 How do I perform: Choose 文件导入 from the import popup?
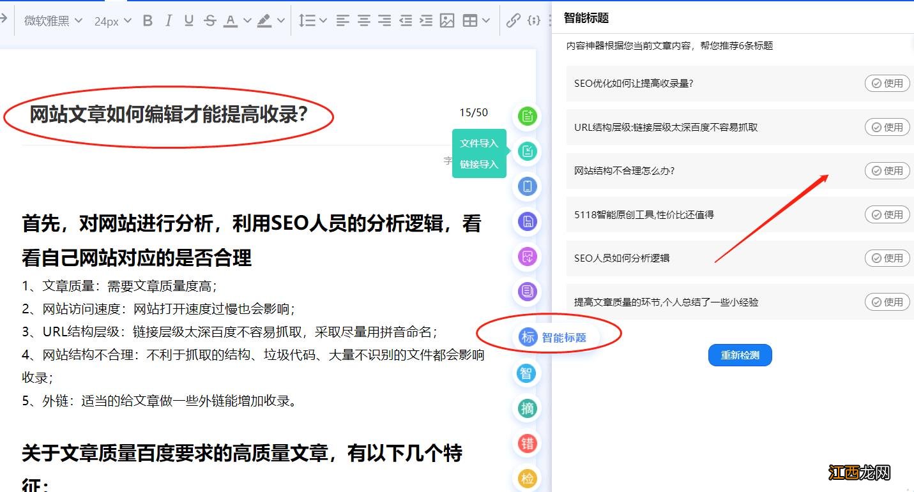click(x=479, y=143)
